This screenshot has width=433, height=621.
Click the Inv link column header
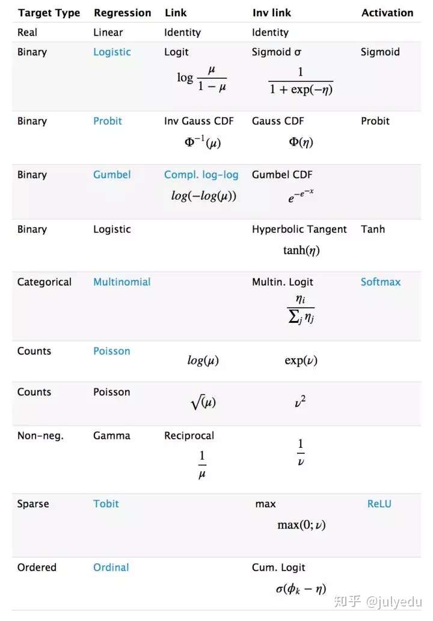click(272, 13)
